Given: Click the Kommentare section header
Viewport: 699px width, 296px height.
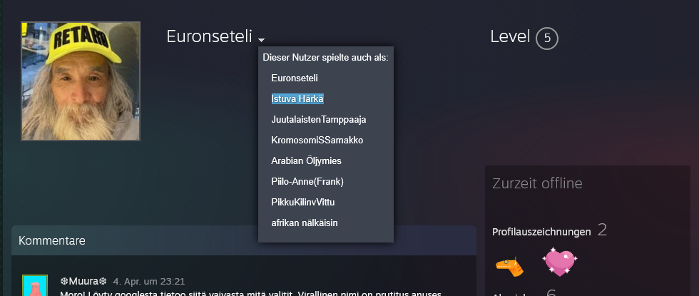Looking at the screenshot, I should click(52, 240).
